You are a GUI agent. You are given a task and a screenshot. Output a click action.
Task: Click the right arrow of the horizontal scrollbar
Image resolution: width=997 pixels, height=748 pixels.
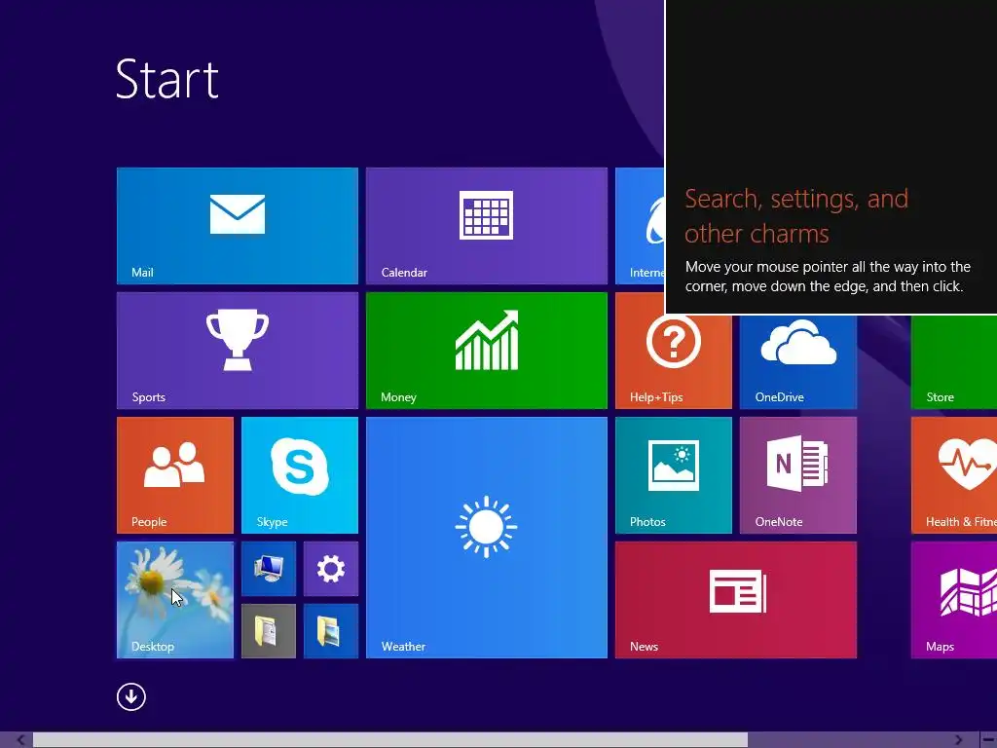tap(958, 740)
